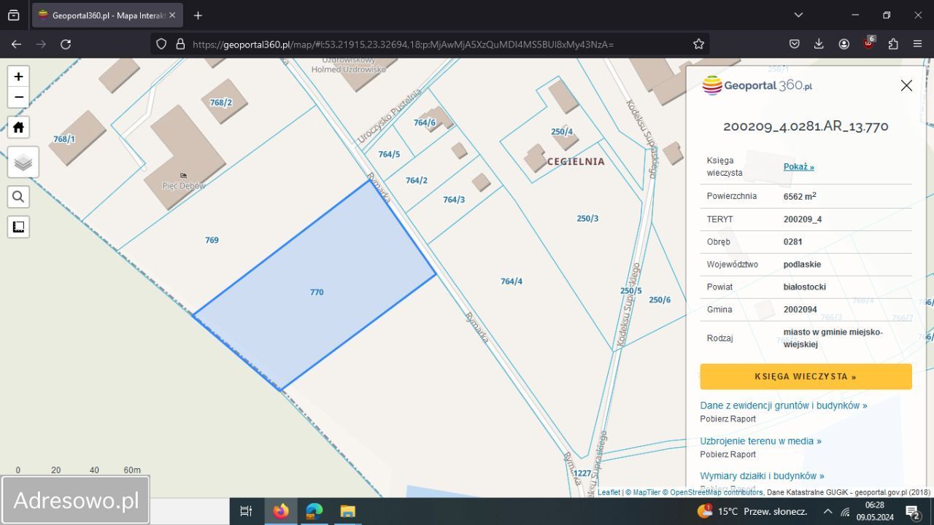
Task: Click the CEGIELNIA map label
Action: (x=576, y=161)
